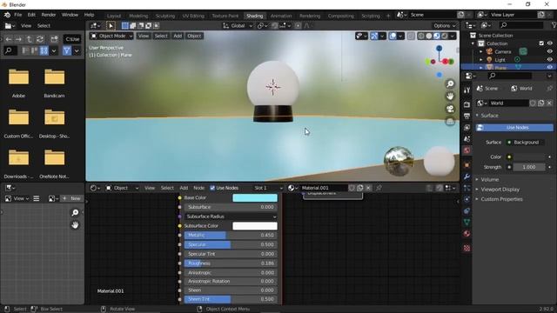Open the Texture properties checker icon
The image size is (557, 313).
(x=466, y=248)
